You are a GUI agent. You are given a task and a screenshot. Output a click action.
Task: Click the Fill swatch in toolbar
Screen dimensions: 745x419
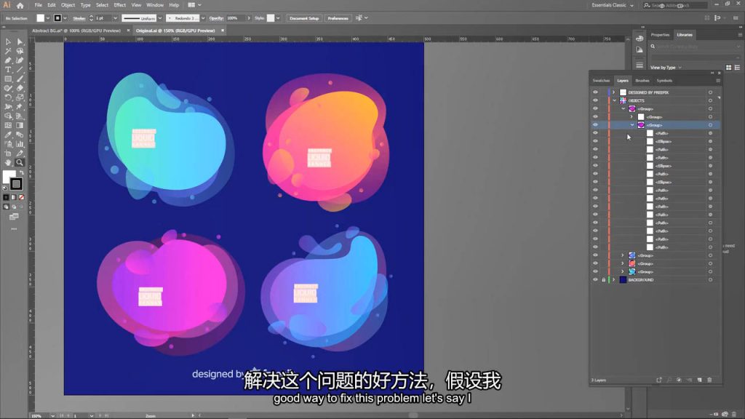(x=9, y=177)
